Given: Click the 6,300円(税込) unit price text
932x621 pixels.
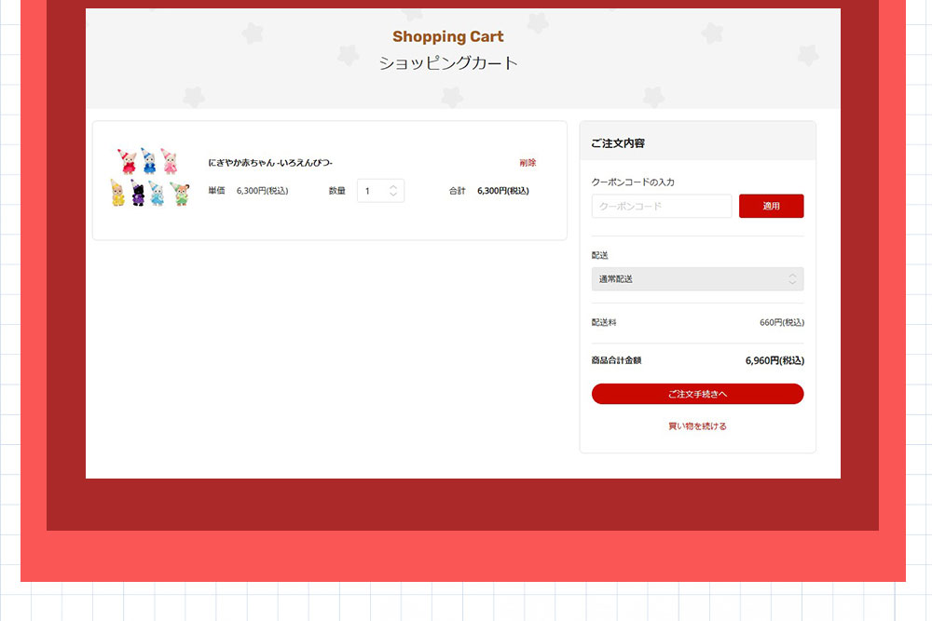Looking at the screenshot, I should point(262,191).
